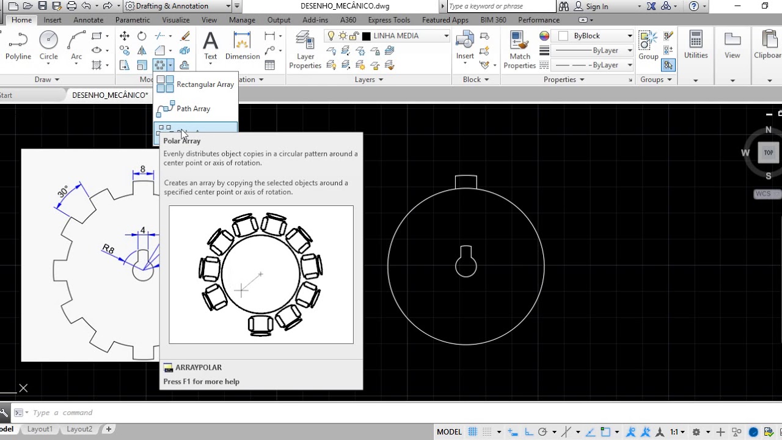The image size is (782, 440).
Task: Click the Plot printer icon
Action: [x=71, y=6]
